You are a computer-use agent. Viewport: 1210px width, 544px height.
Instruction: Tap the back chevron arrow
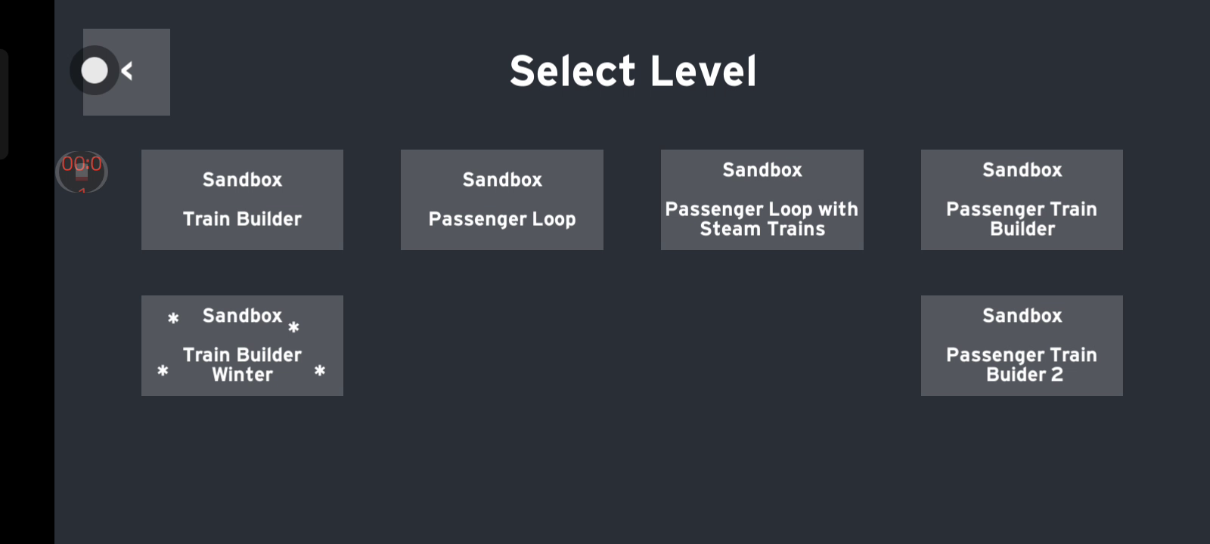pos(127,71)
